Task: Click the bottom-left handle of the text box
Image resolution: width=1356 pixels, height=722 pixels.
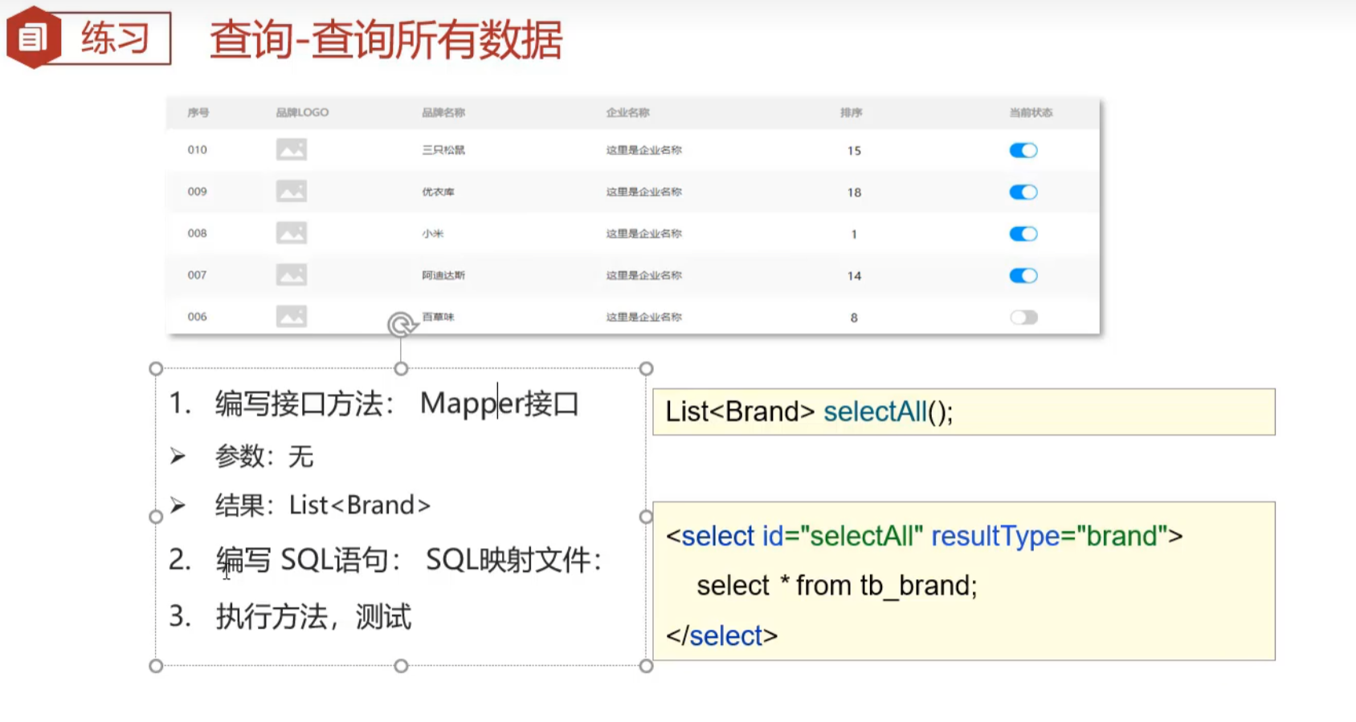Action: (x=156, y=666)
